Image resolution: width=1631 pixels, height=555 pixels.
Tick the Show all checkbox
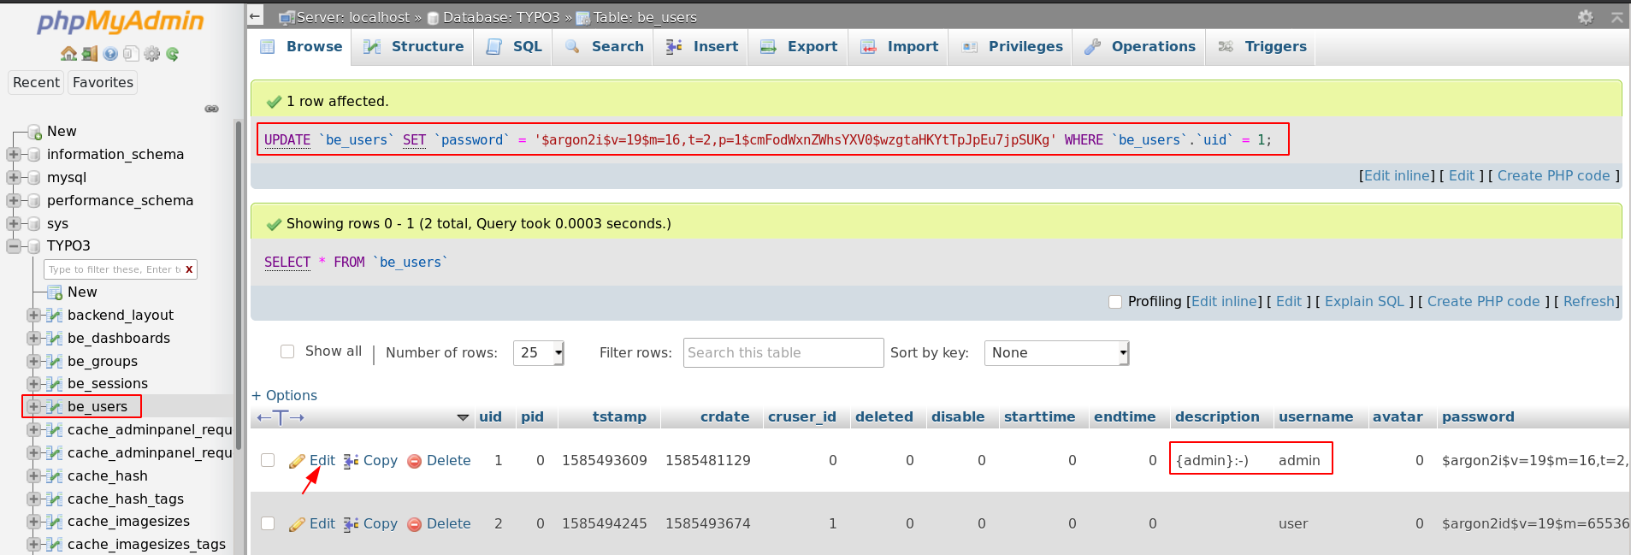287,351
